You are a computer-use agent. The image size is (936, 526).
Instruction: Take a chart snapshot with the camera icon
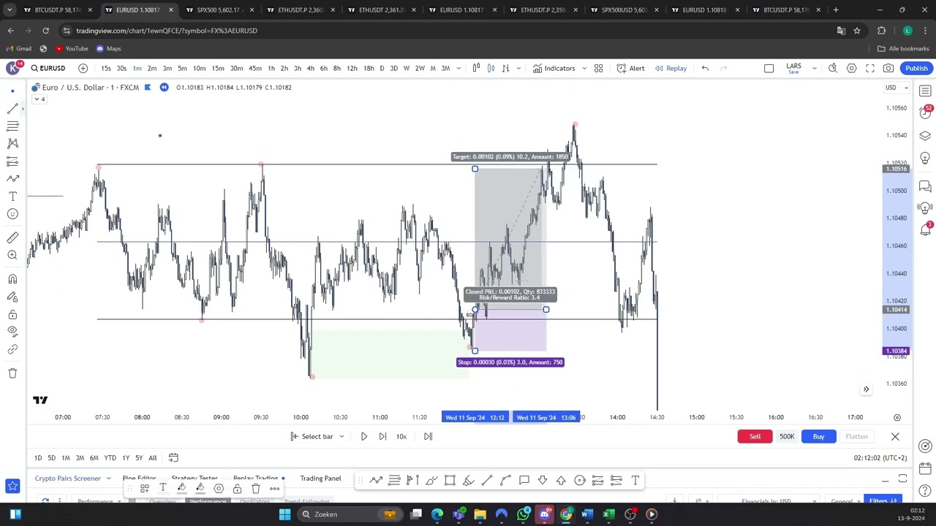tap(888, 68)
